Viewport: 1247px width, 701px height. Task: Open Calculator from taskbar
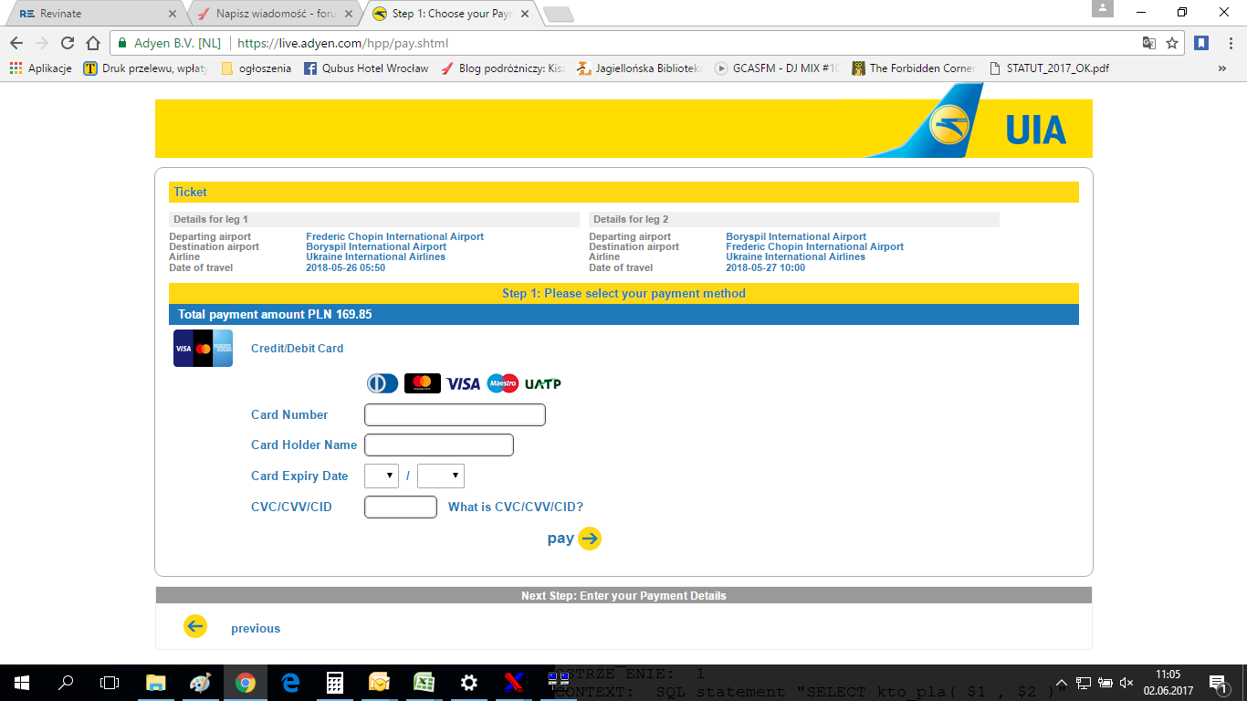click(335, 683)
